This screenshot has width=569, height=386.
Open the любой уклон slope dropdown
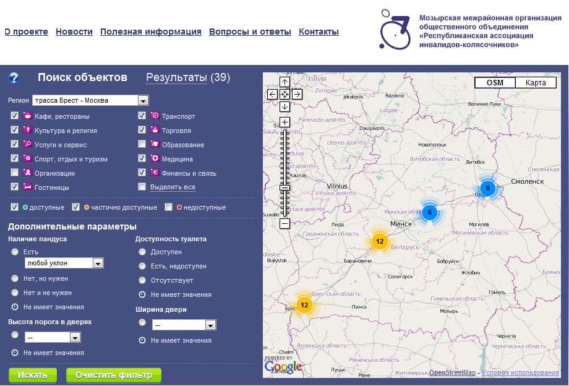pos(64,263)
